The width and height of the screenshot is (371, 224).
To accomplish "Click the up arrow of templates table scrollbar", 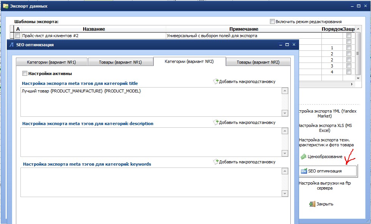I will point(358,29).
